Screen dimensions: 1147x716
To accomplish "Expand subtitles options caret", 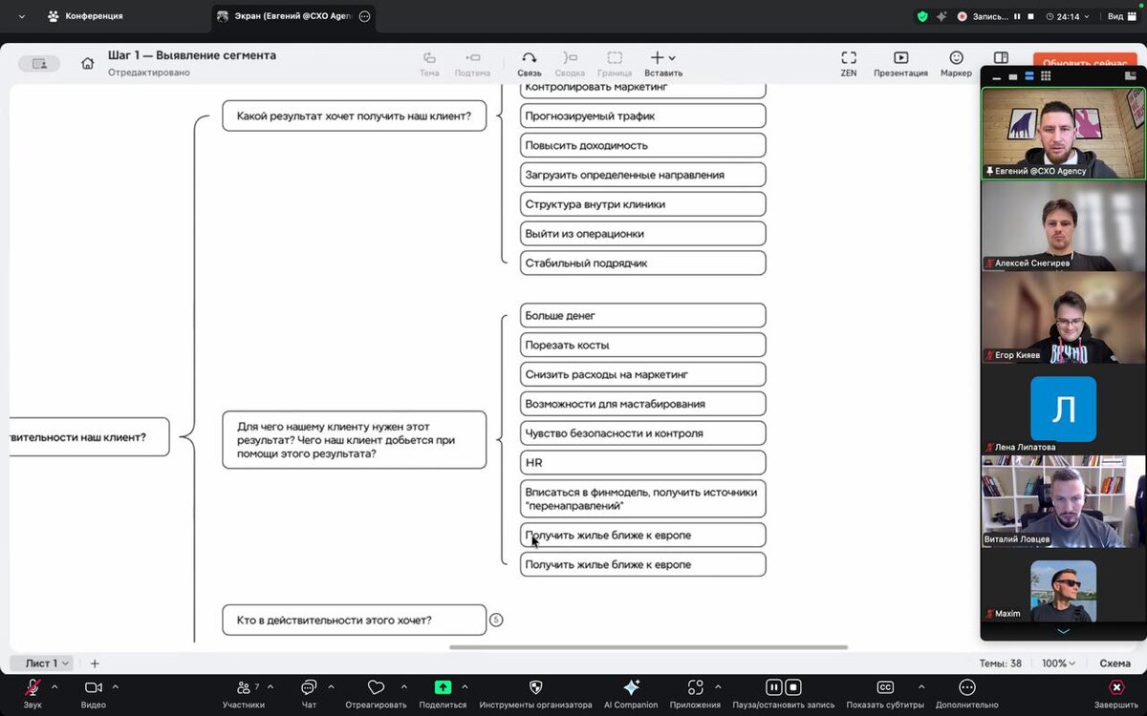I will point(920,686).
